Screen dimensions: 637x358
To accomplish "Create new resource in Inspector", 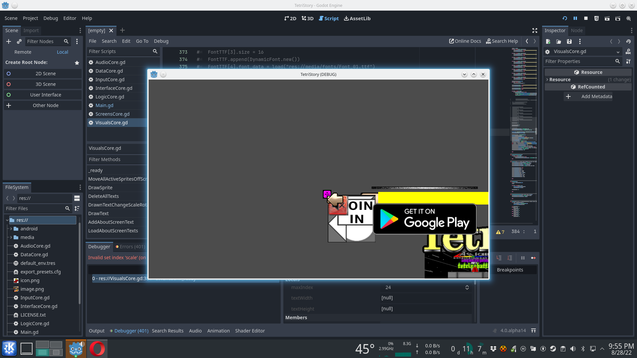I will pos(548,41).
